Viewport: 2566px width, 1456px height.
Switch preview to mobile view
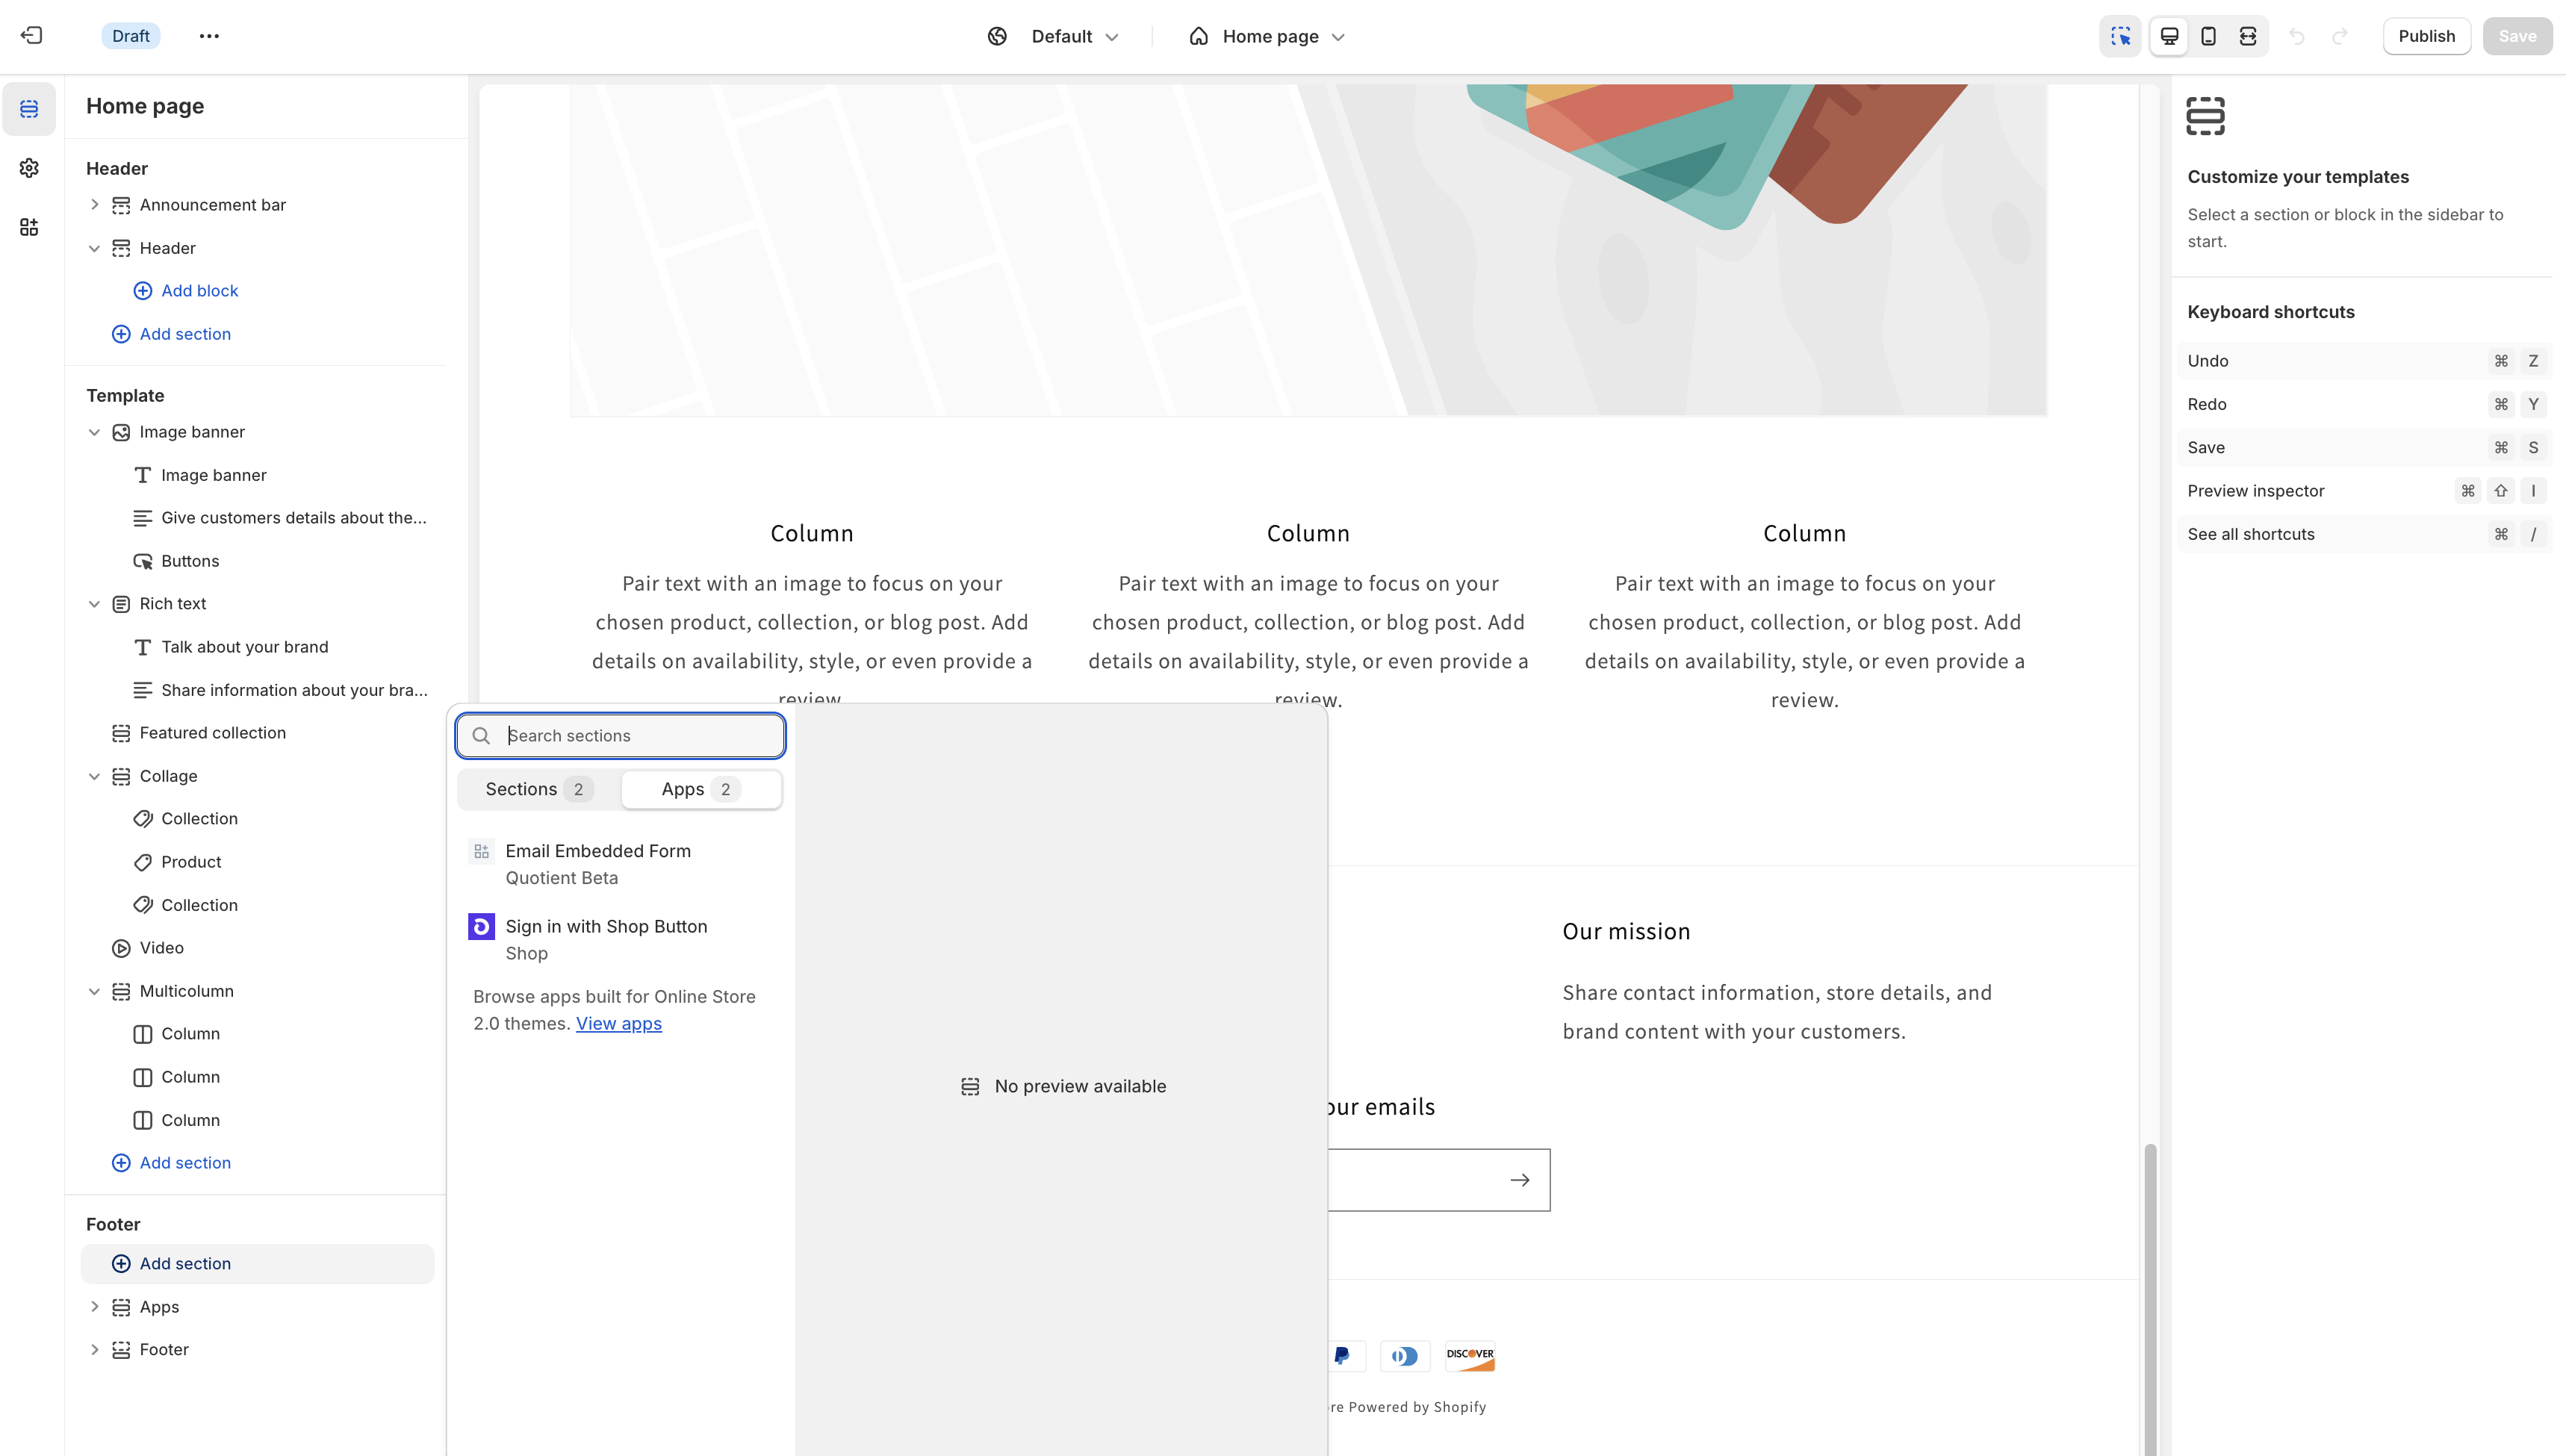pyautogui.click(x=2208, y=35)
